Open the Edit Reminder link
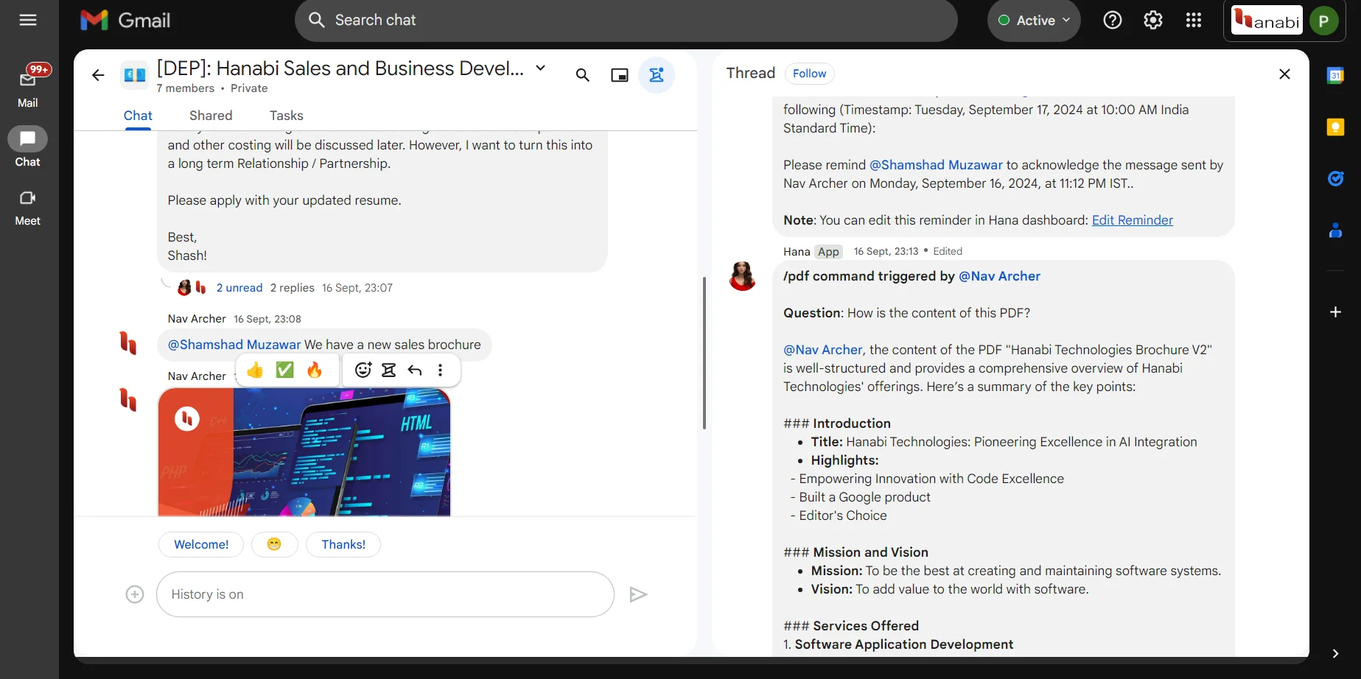 click(x=1132, y=220)
